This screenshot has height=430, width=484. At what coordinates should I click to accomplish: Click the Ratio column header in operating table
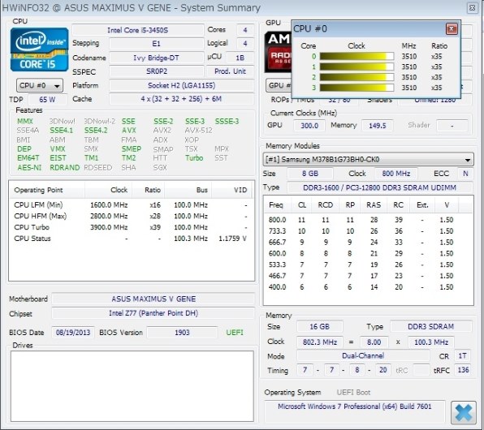pyautogui.click(x=149, y=190)
